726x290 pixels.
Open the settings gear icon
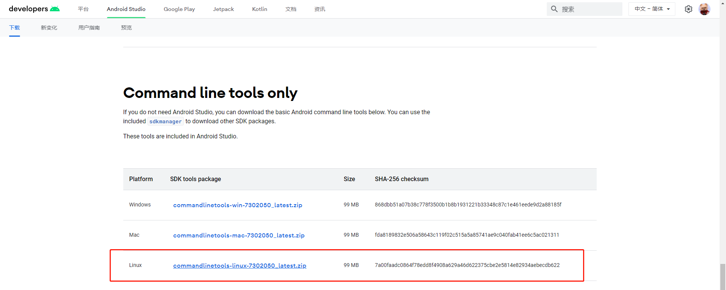pyautogui.click(x=689, y=9)
